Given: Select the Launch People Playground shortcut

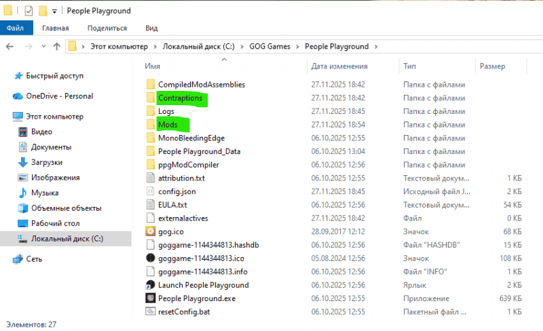Looking at the screenshot, I should [202, 285].
